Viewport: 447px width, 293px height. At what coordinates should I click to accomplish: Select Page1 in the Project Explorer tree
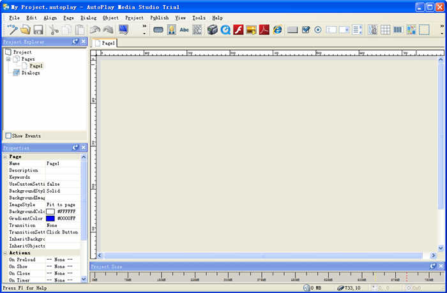tap(36, 66)
